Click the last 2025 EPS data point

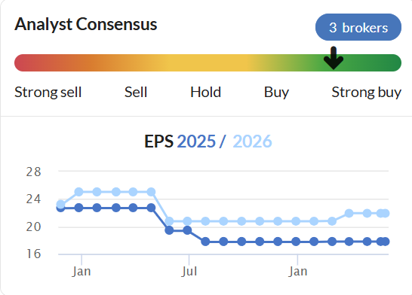click(x=385, y=242)
